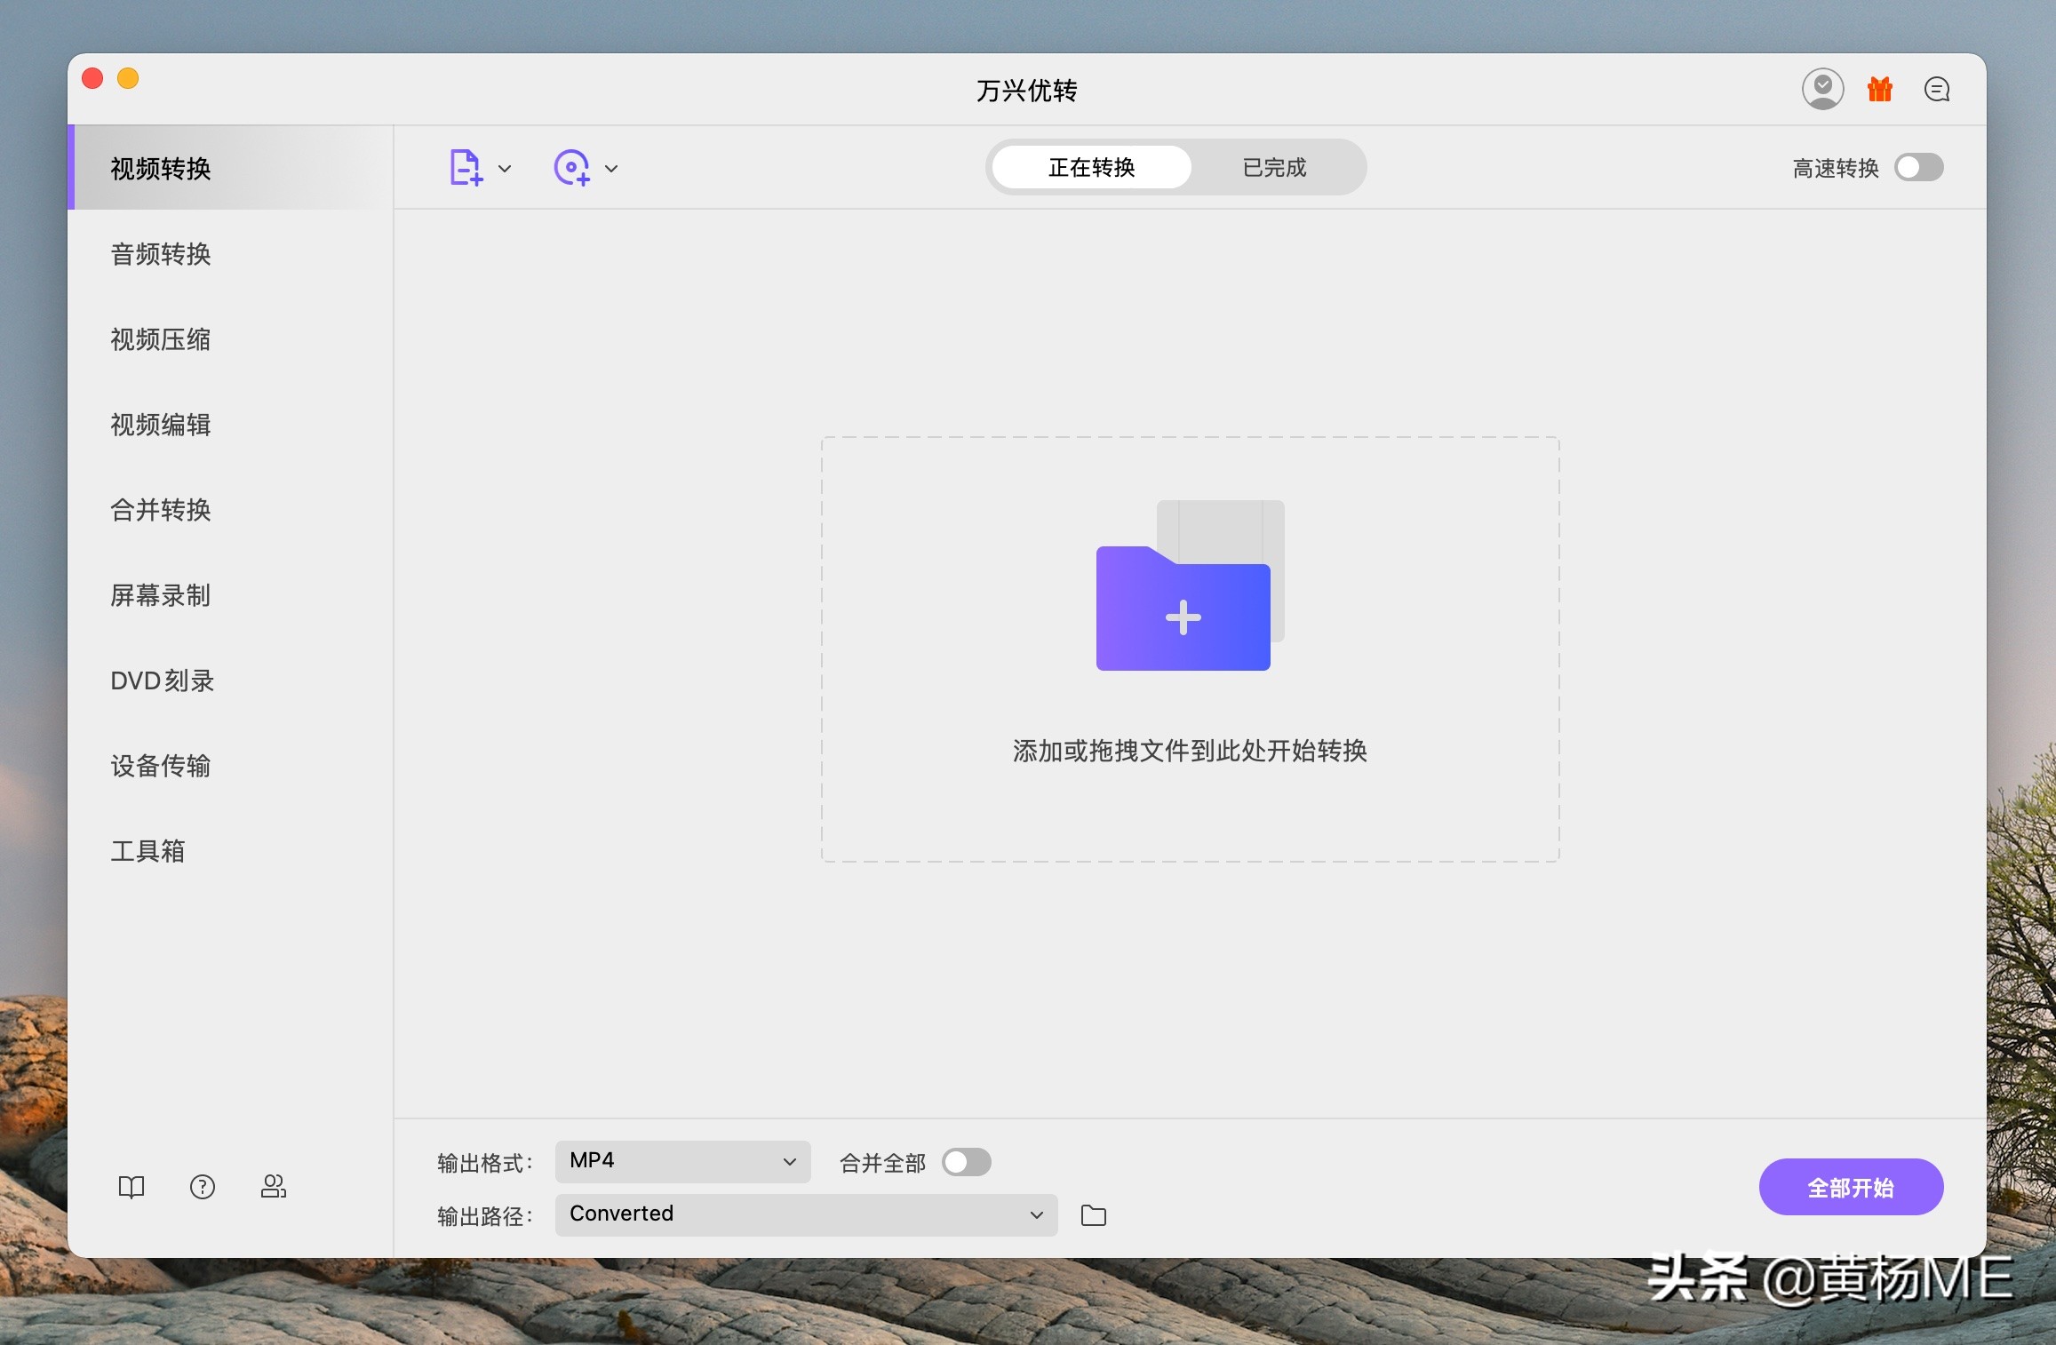Open the add files icon
Image resolution: width=2056 pixels, height=1345 pixels.
coord(466,167)
